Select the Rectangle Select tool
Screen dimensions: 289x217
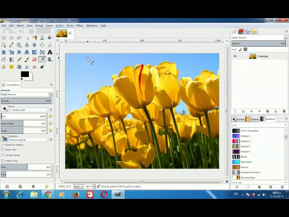coord(4,38)
